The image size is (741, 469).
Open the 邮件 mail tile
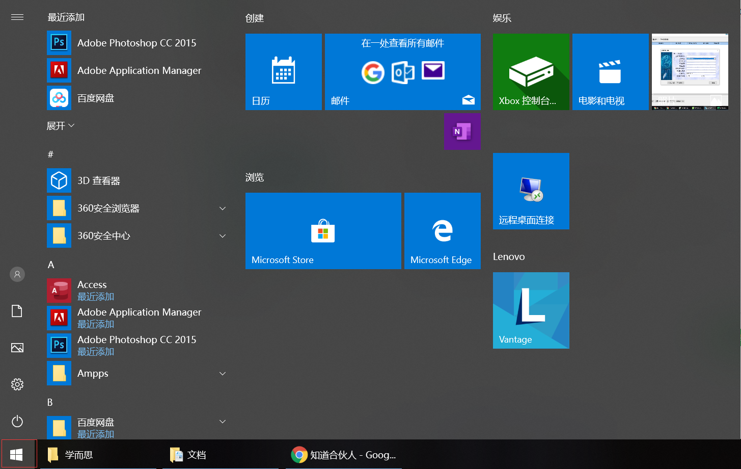click(403, 72)
